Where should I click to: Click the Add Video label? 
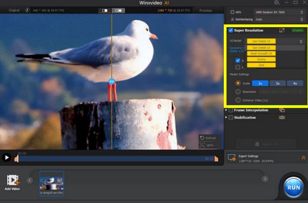coord(12,189)
